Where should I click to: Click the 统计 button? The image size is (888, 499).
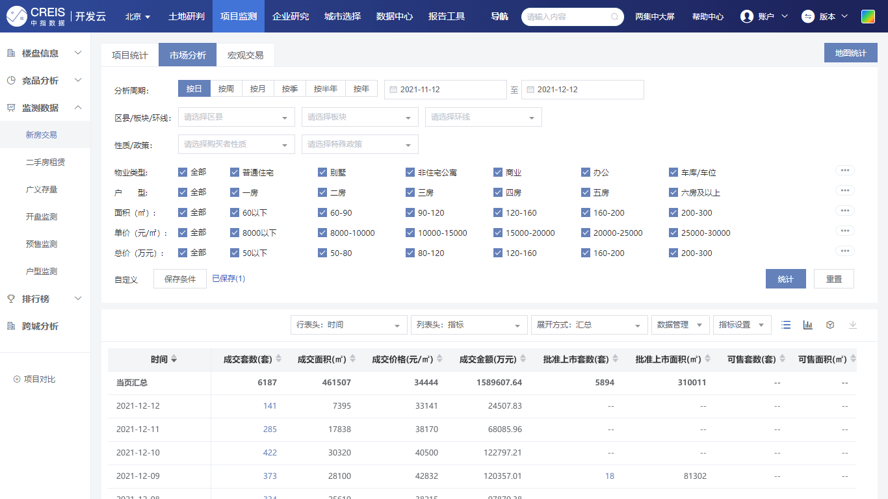coord(785,279)
